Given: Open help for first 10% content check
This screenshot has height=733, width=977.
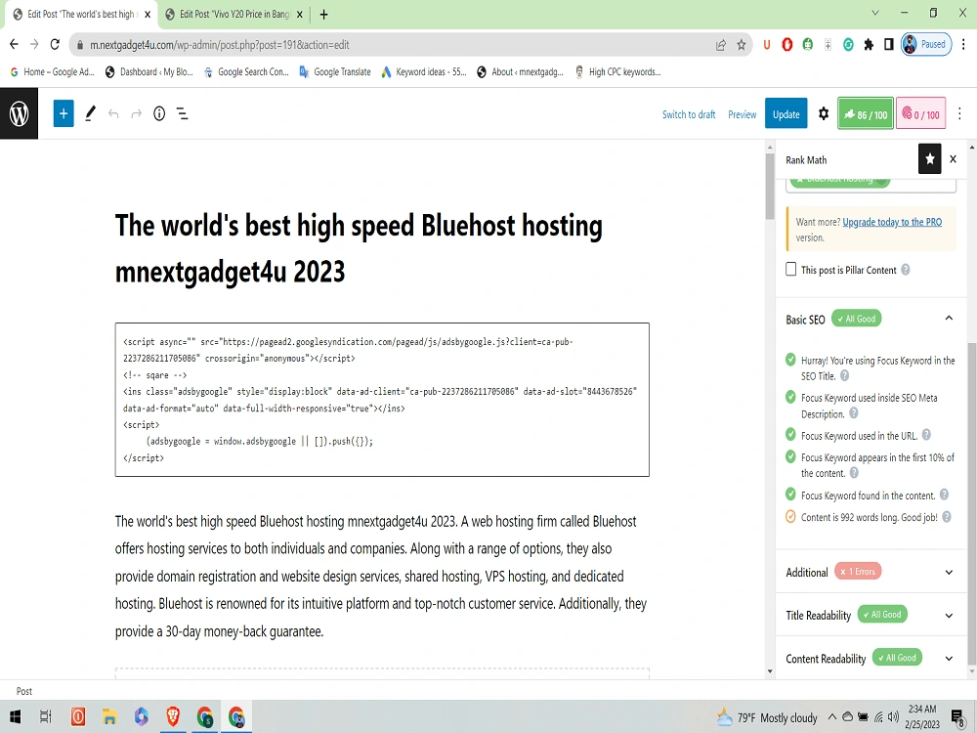Looking at the screenshot, I should pos(854,473).
